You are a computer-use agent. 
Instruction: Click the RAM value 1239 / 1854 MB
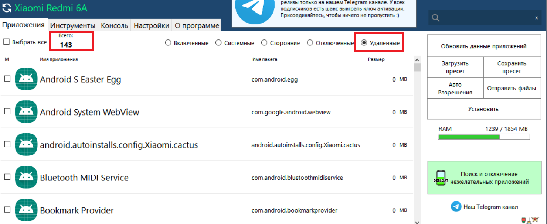tap(506, 129)
